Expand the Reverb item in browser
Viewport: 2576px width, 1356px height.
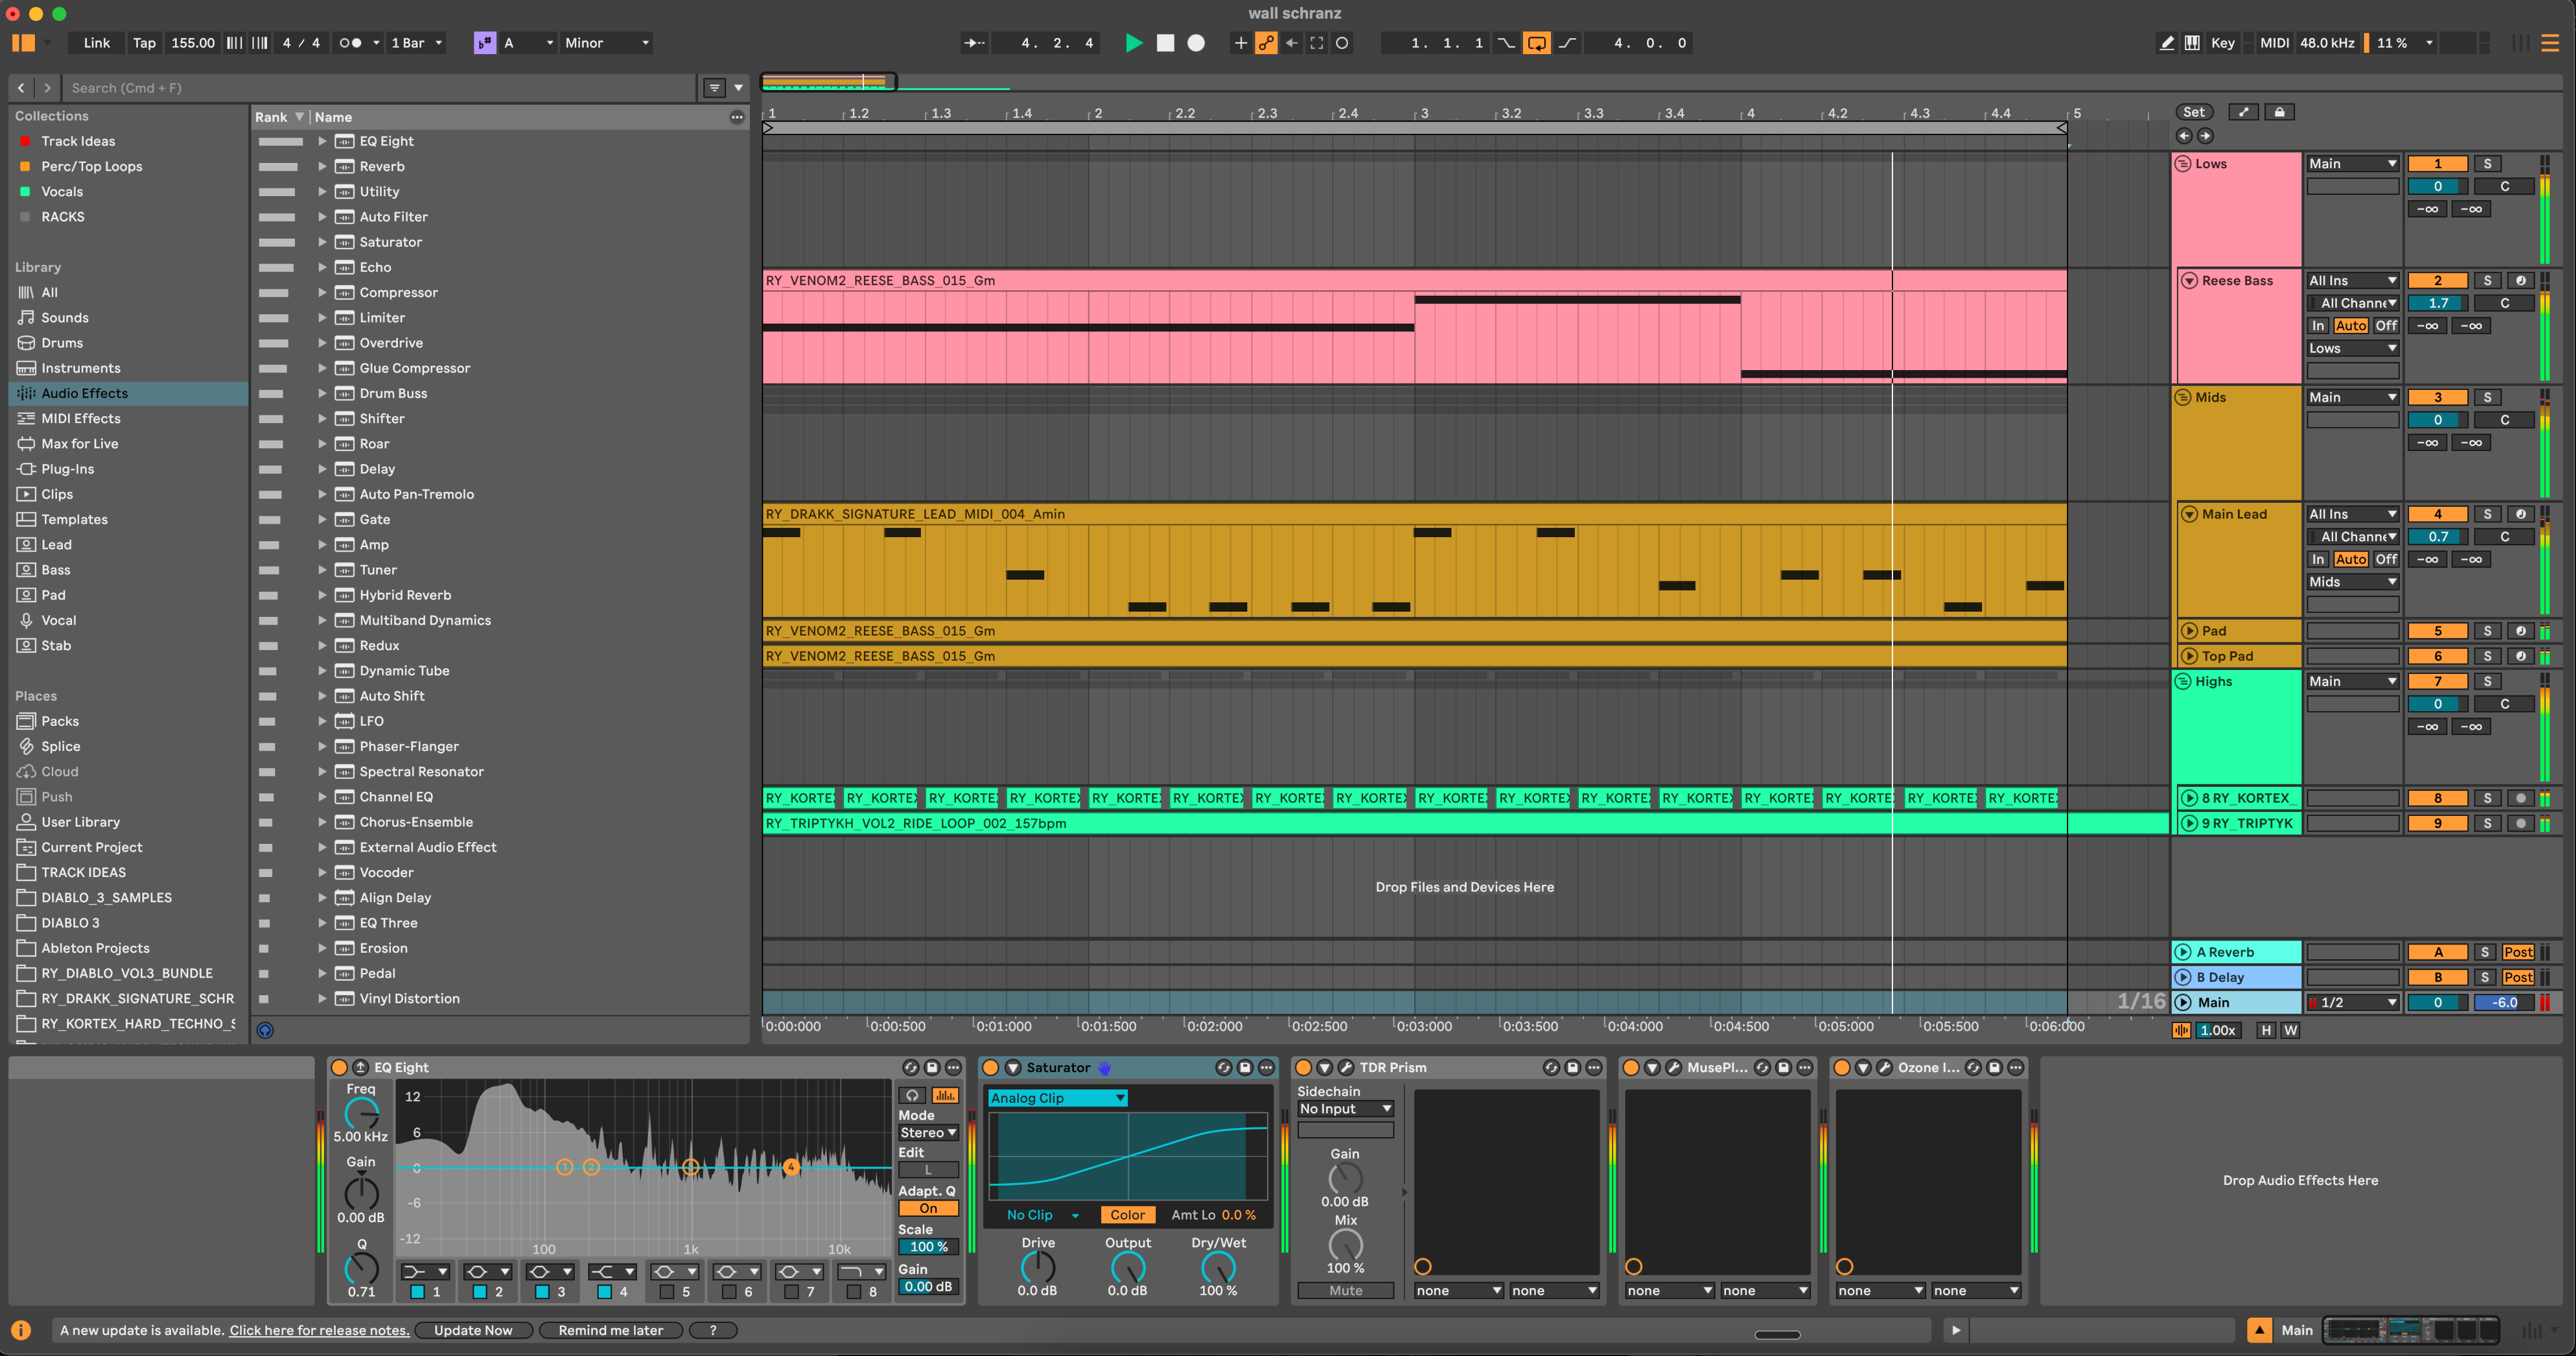coord(322,166)
